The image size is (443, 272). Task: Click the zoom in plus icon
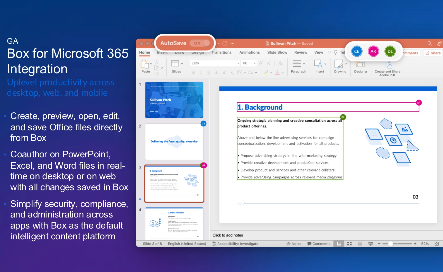tap(415, 244)
